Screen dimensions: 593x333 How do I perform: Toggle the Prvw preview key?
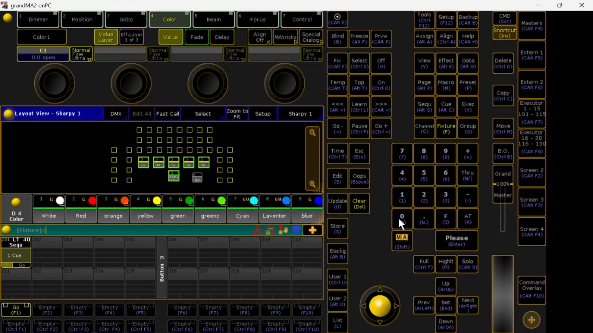pos(381,39)
